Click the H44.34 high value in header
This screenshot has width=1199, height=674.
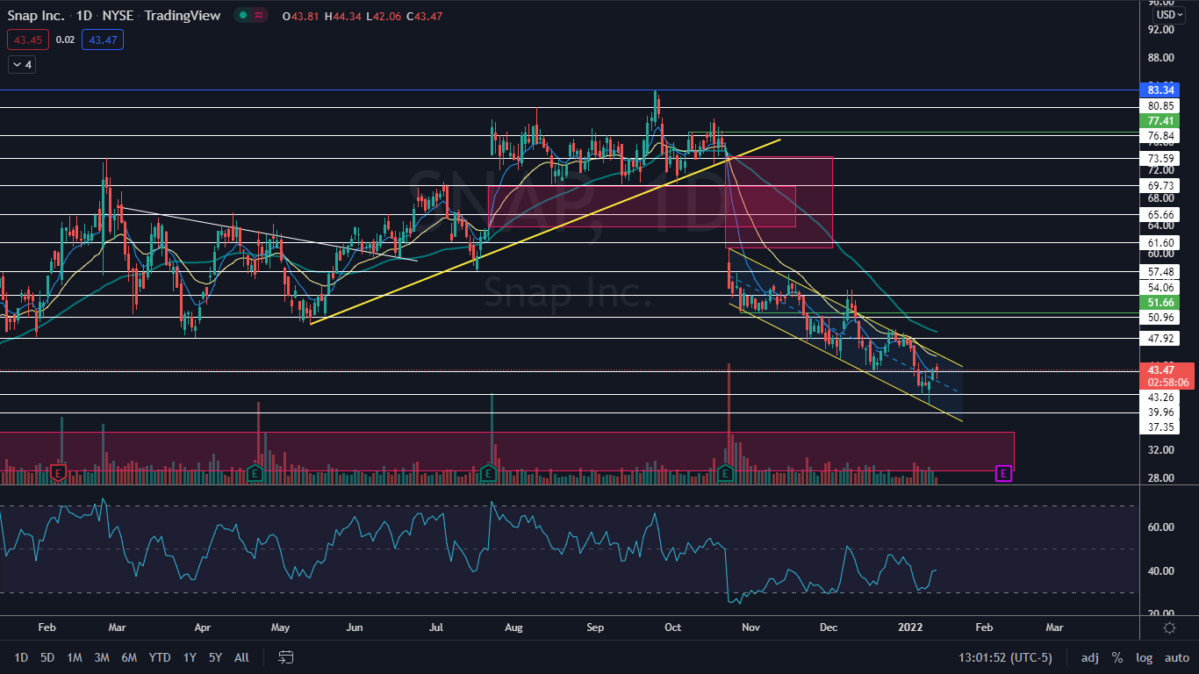click(x=342, y=16)
